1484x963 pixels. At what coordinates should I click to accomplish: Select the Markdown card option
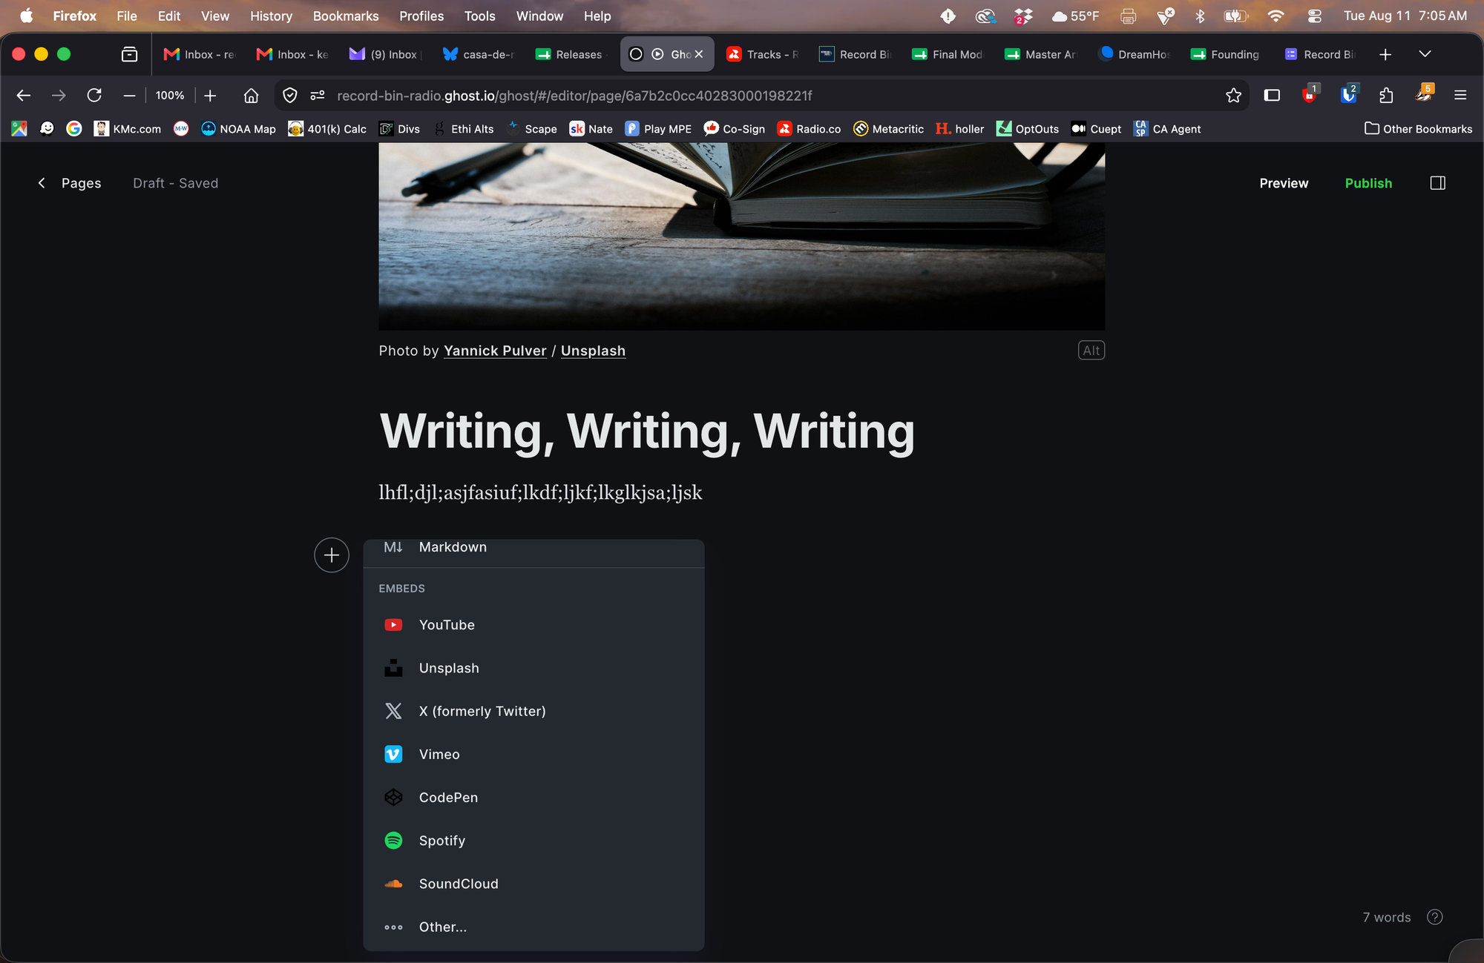click(x=533, y=549)
